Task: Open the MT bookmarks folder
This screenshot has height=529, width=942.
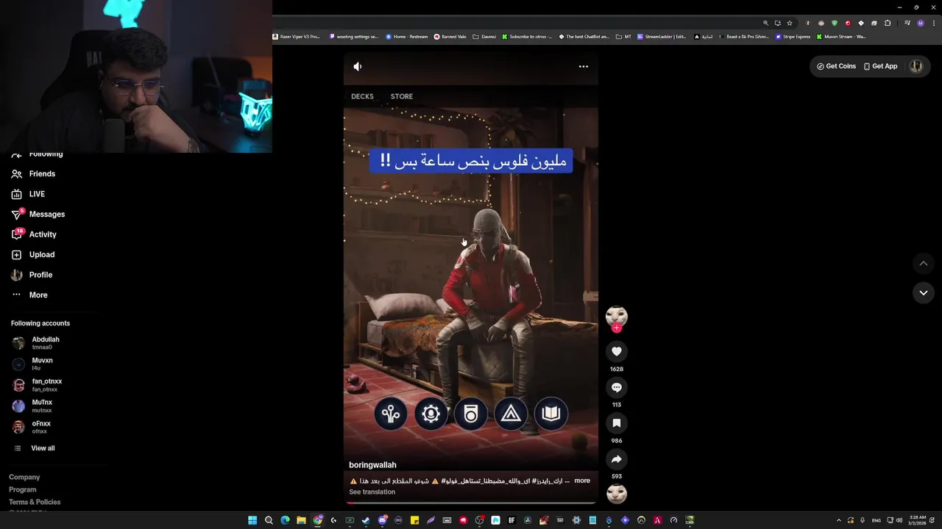Action: [x=624, y=37]
